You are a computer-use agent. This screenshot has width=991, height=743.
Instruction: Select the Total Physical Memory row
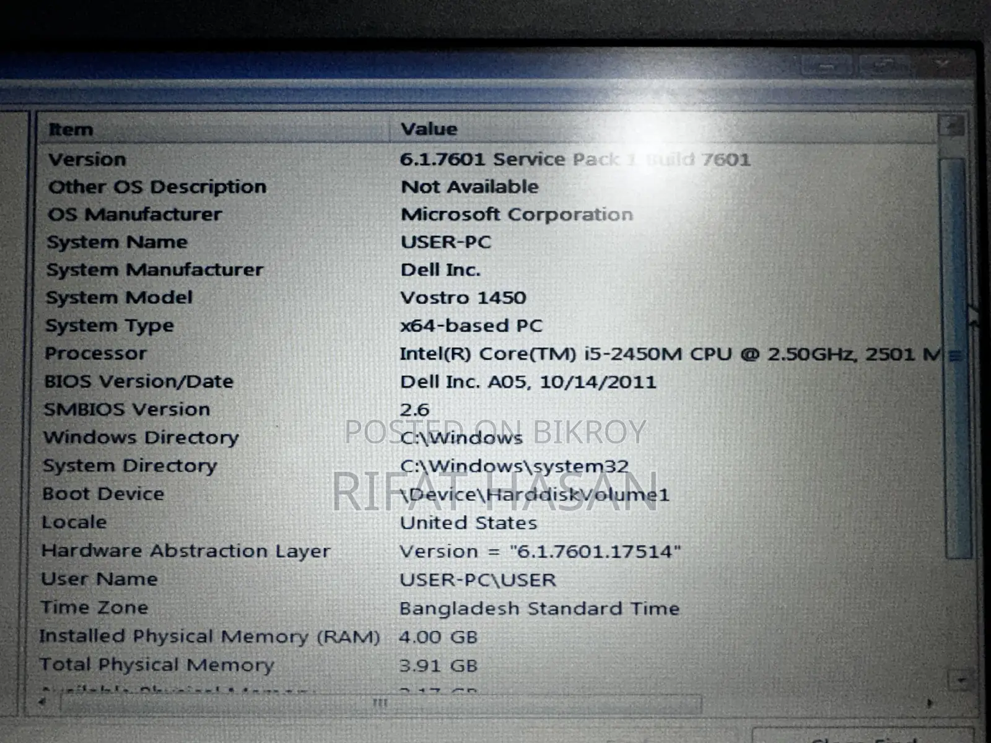point(157,665)
